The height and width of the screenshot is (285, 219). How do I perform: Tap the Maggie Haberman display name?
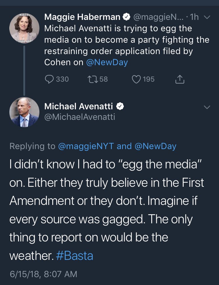pos(82,18)
